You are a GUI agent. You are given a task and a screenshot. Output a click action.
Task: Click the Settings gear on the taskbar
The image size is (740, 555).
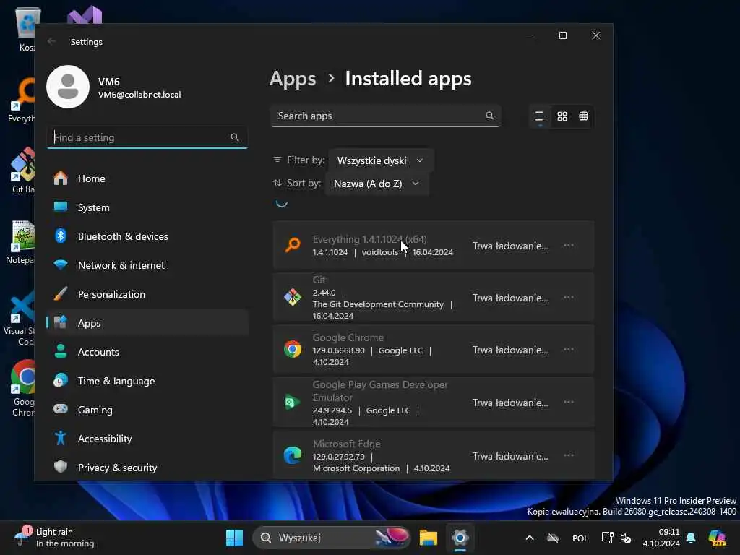[460, 538]
